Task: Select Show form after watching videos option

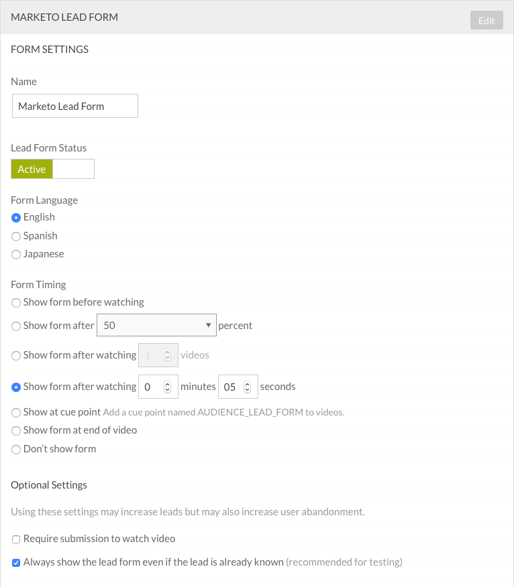Action: (16, 356)
